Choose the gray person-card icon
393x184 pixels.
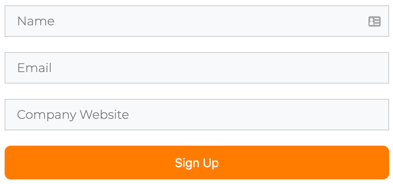(x=375, y=21)
